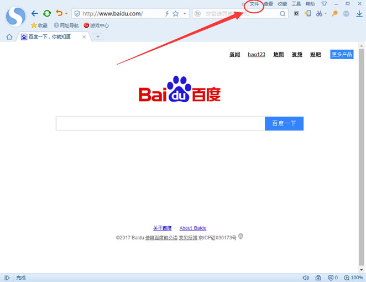Open the 收藏 menu in the menu bar
Viewport: 366px width, 282px height.
(x=282, y=4)
